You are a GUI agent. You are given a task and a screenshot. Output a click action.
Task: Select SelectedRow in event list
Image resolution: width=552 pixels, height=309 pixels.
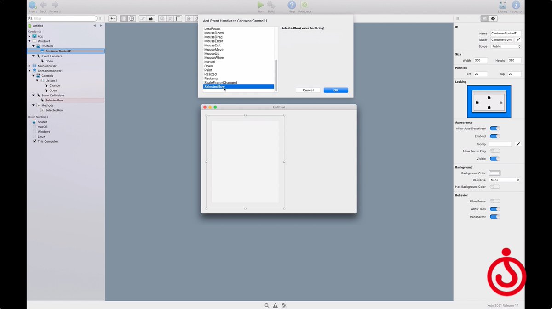pos(239,87)
